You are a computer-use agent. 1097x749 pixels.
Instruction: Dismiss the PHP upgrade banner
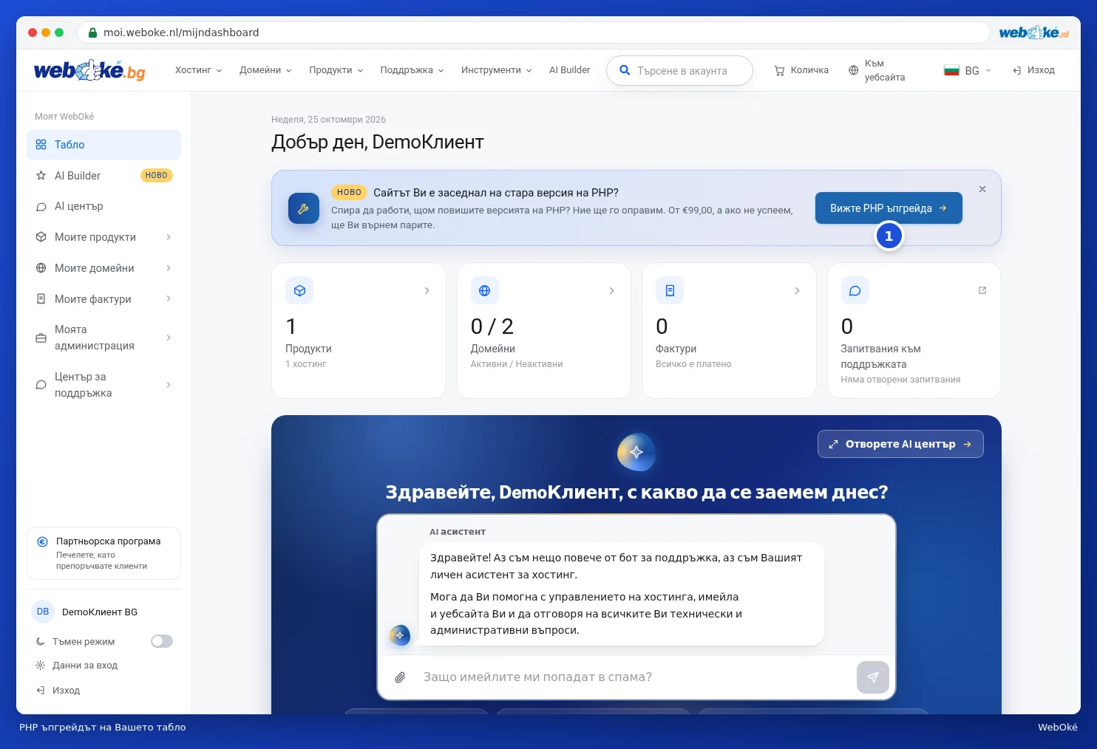click(x=982, y=189)
